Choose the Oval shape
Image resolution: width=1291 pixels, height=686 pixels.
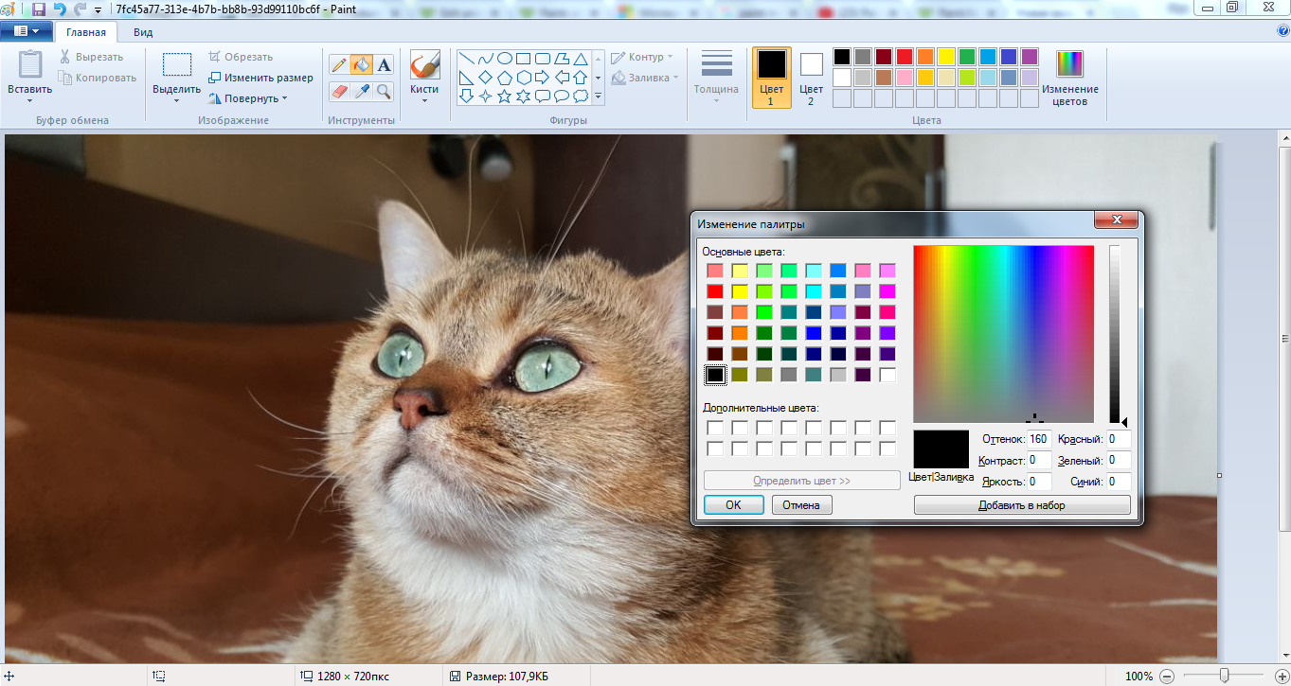point(505,58)
